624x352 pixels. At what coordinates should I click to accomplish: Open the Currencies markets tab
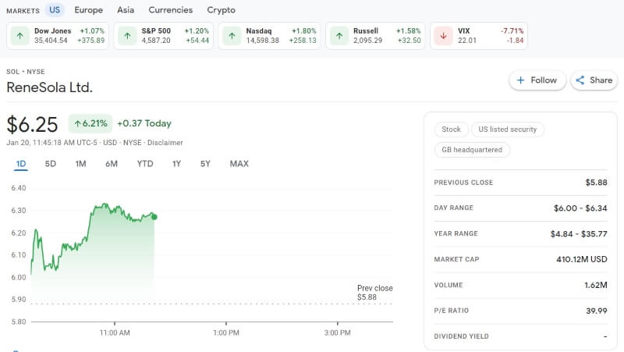tap(170, 10)
